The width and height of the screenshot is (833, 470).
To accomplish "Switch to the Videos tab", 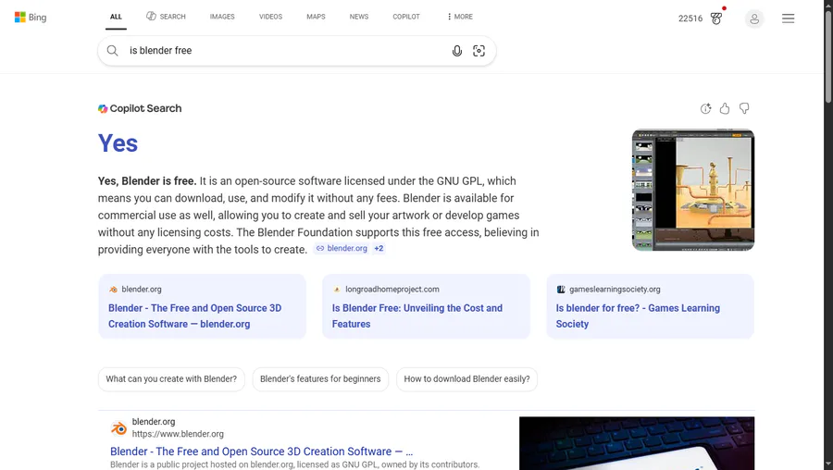I will coord(270,17).
